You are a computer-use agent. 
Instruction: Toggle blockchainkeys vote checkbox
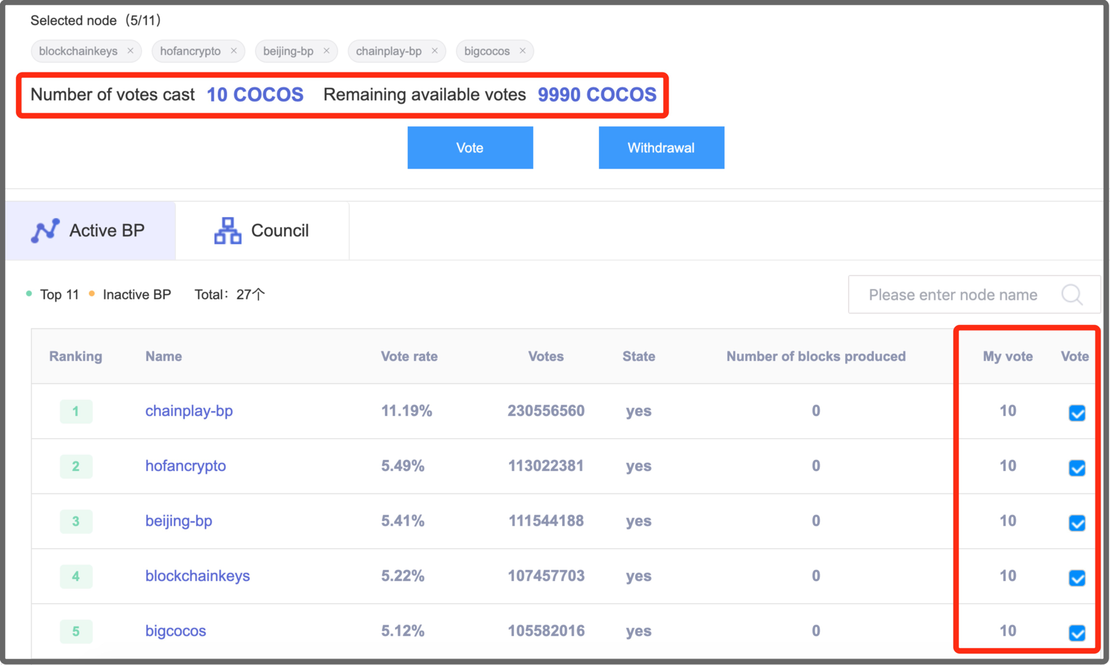pos(1076,577)
